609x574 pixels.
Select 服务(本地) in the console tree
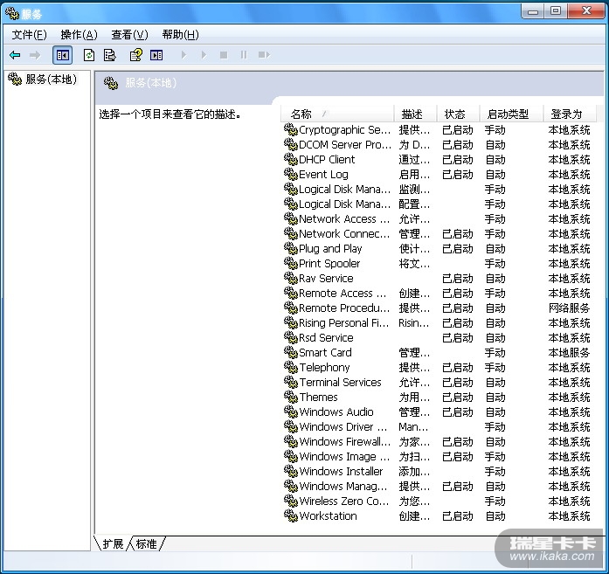coord(51,80)
